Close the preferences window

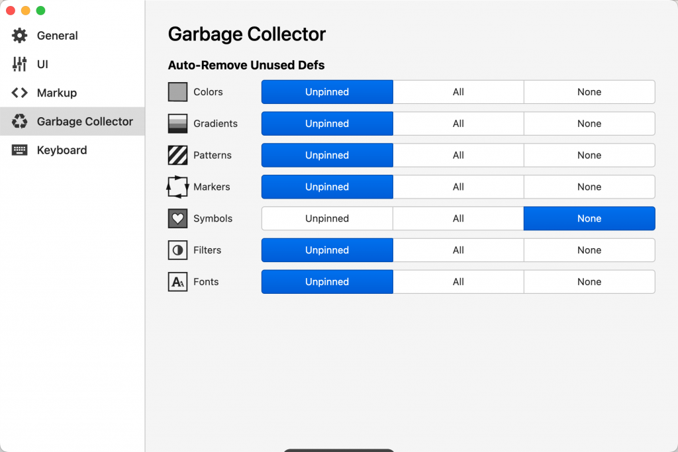pyautogui.click(x=11, y=11)
